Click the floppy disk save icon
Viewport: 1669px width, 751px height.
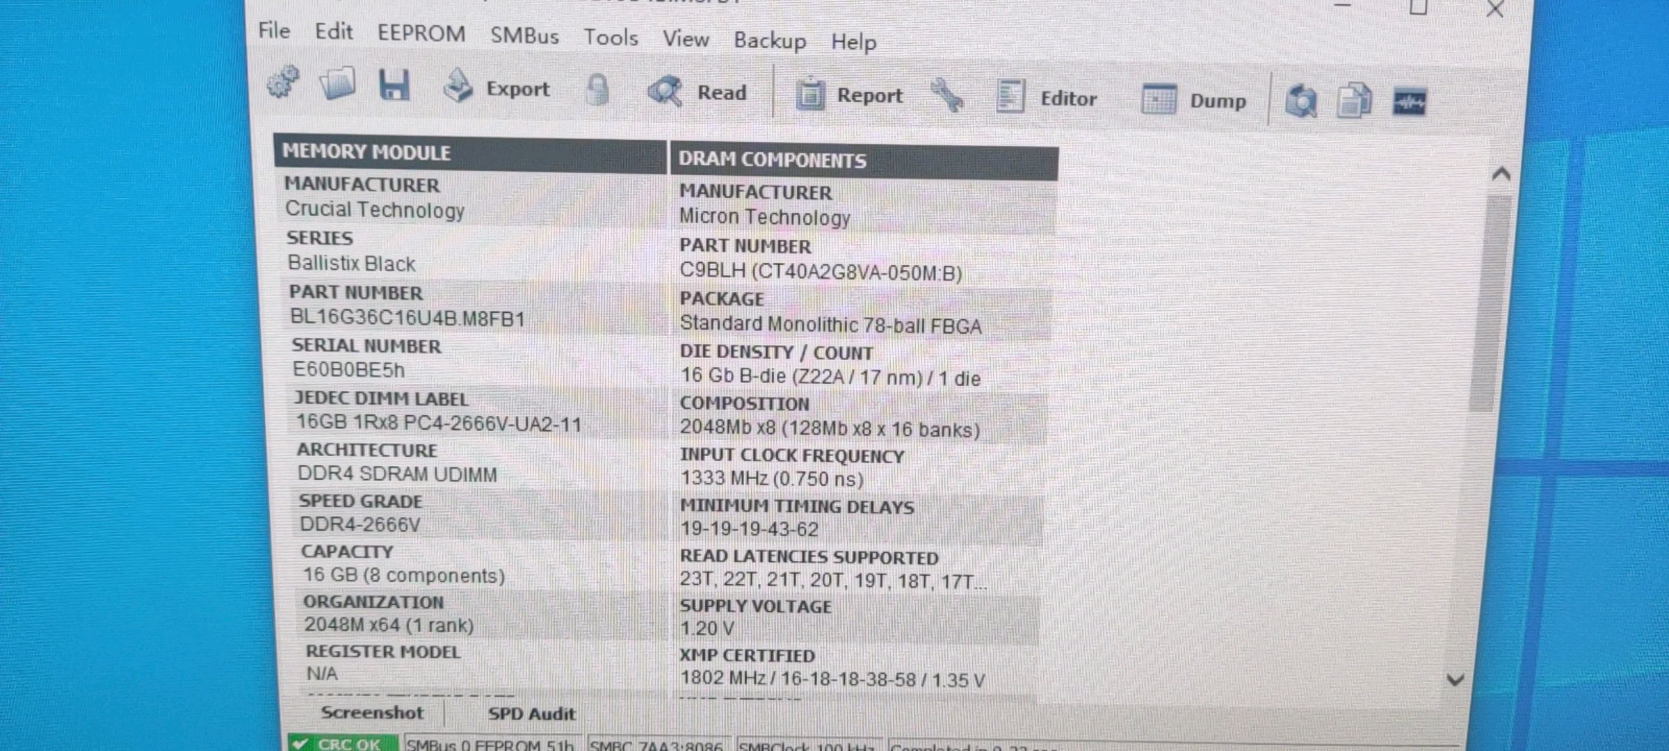[394, 86]
